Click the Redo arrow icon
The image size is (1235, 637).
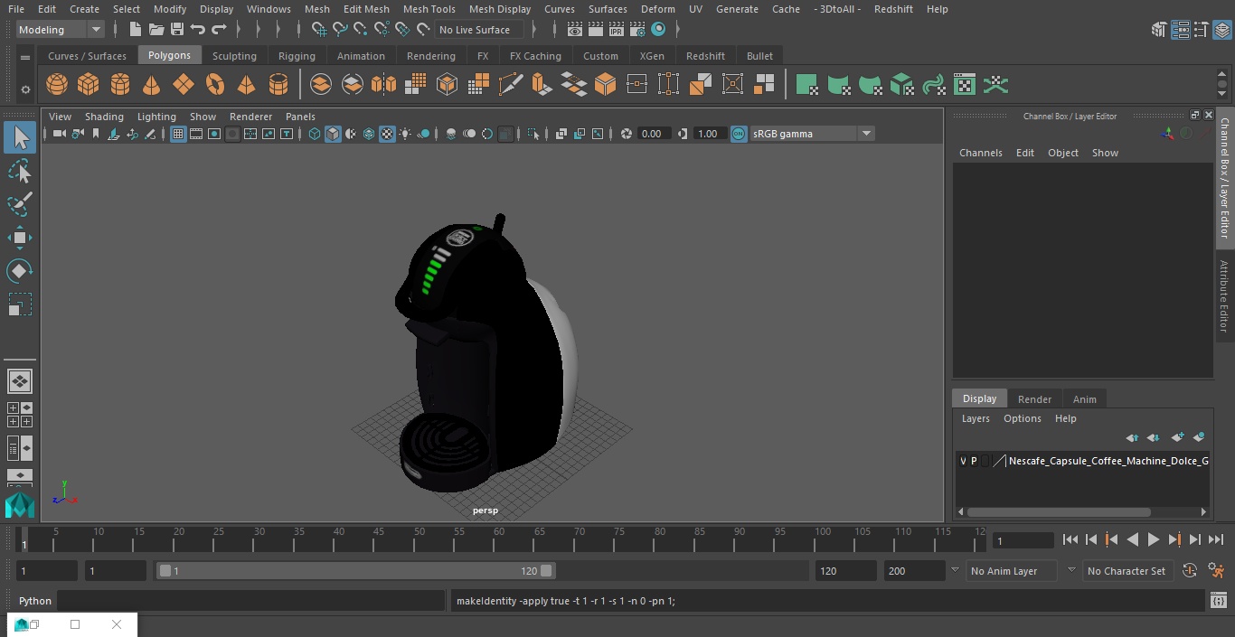(219, 30)
